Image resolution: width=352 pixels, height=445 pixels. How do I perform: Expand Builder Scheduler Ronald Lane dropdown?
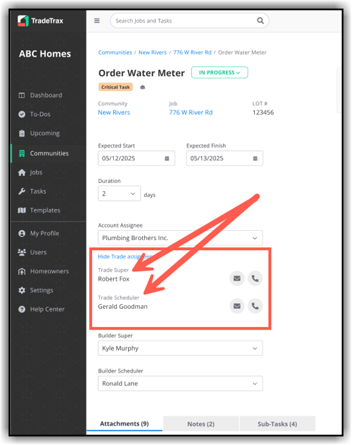tap(180, 383)
